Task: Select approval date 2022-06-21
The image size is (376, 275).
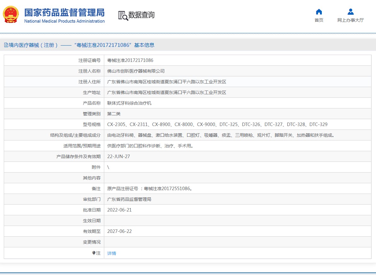Action: 119,210
